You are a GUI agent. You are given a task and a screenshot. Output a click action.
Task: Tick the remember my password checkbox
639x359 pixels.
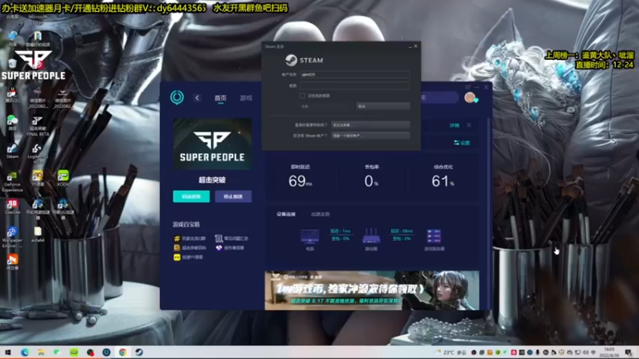pyautogui.click(x=303, y=96)
